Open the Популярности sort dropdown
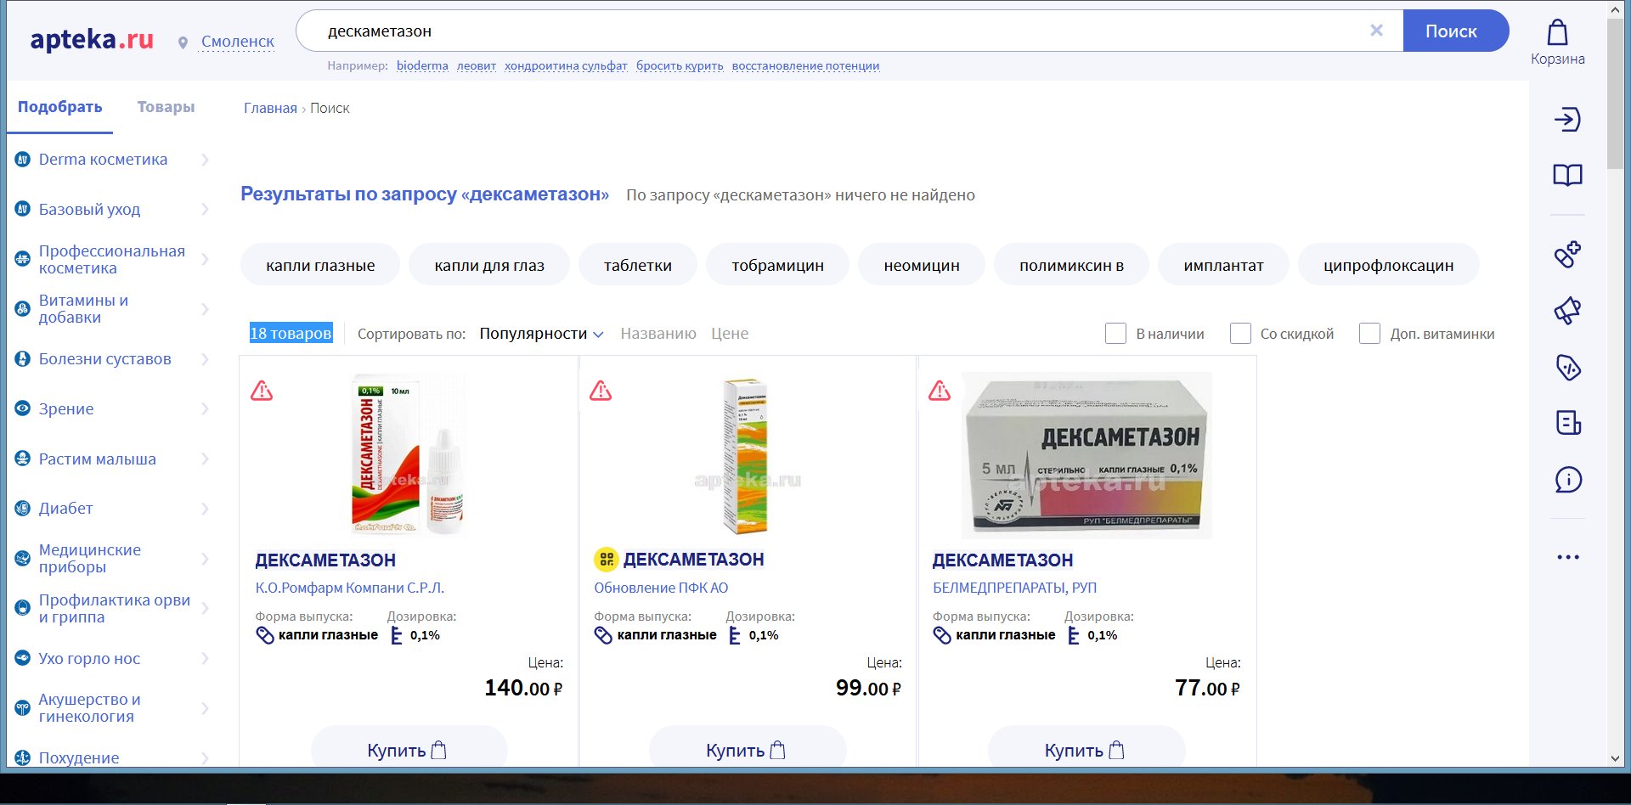The height and width of the screenshot is (805, 1631). 541,334
